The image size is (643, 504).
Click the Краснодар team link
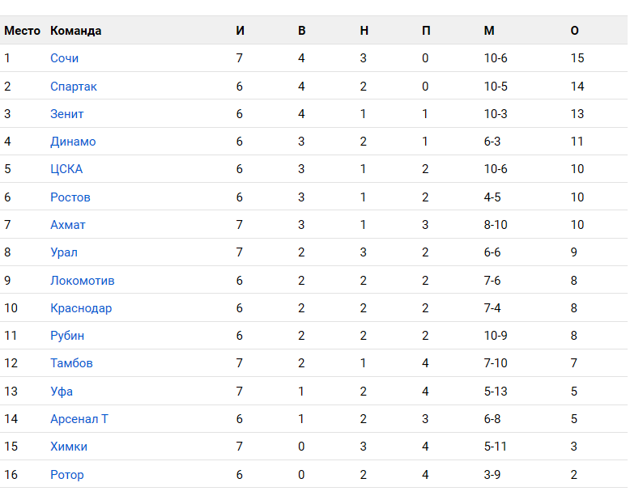(81, 308)
